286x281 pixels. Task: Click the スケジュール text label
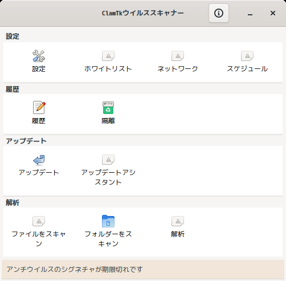(x=247, y=69)
